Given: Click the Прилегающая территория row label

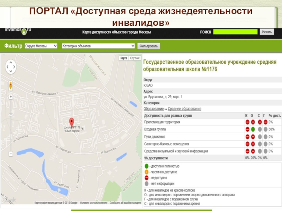Looking at the screenshot, I should (x=162, y=122).
